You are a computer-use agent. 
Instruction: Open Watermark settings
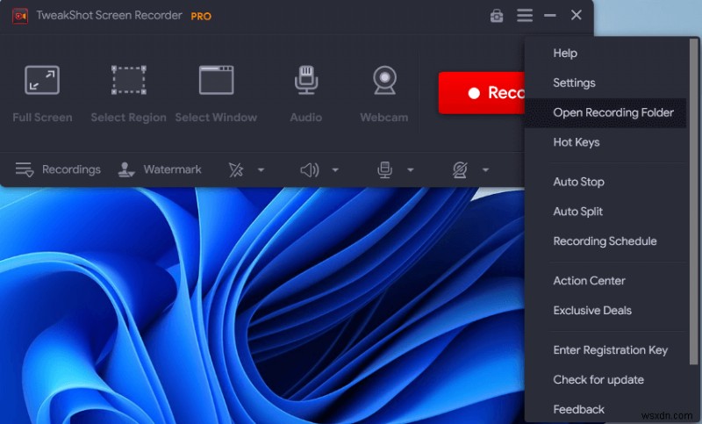(160, 169)
